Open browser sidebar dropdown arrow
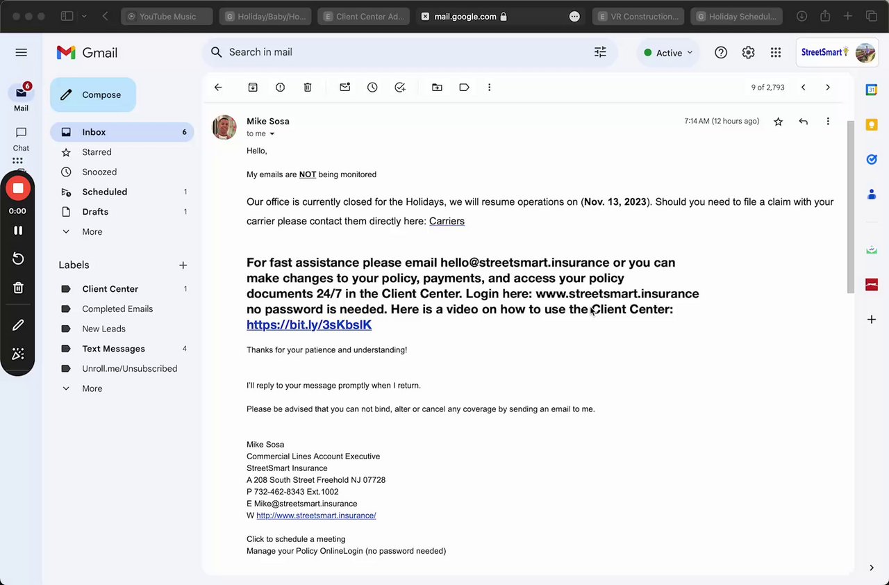The height and width of the screenshot is (585, 889). click(84, 16)
